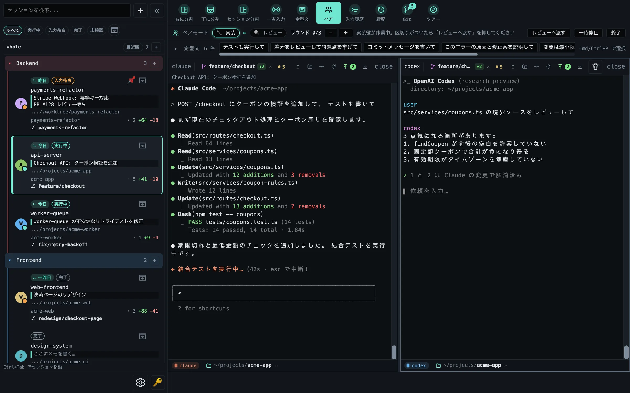This screenshot has height=393, width=630.
Task: Delete codex pane with trash icon
Action: 595,67
